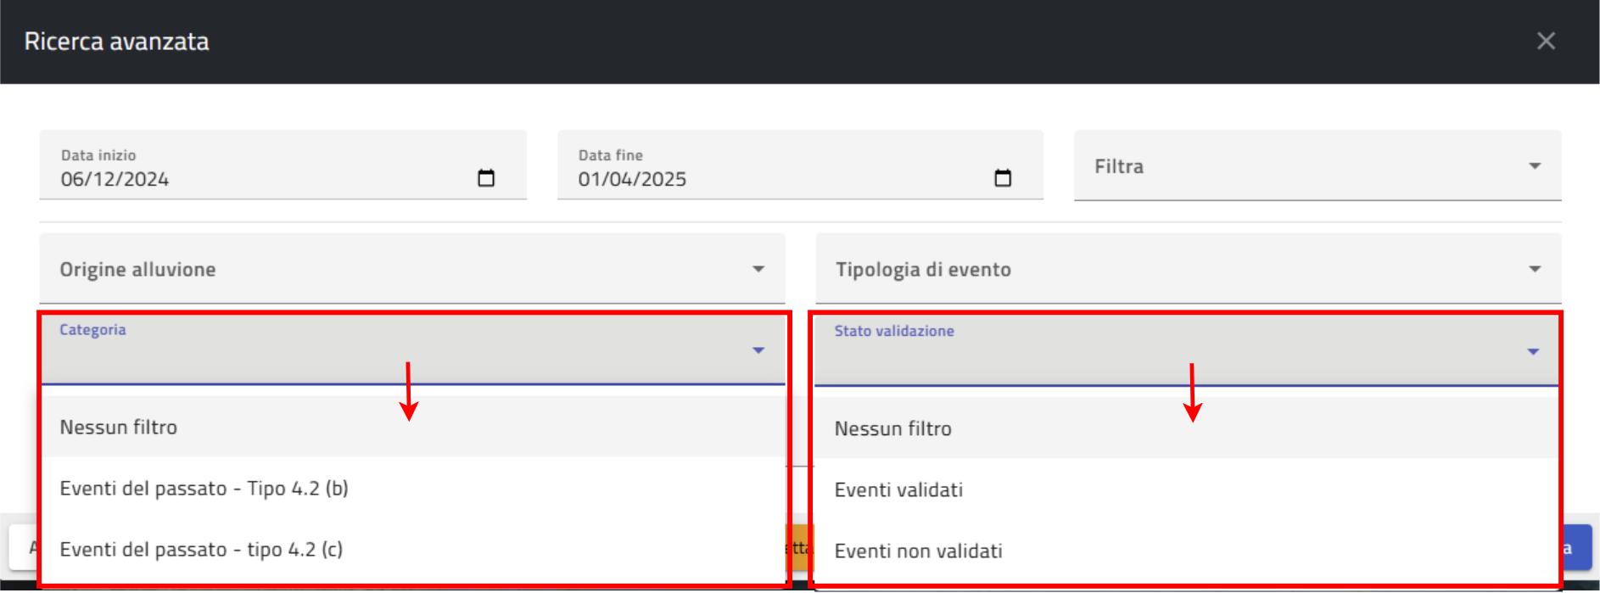The image size is (1600, 593).
Task: Select Nessun filtro in the Categoria list
Action: pyautogui.click(x=119, y=428)
